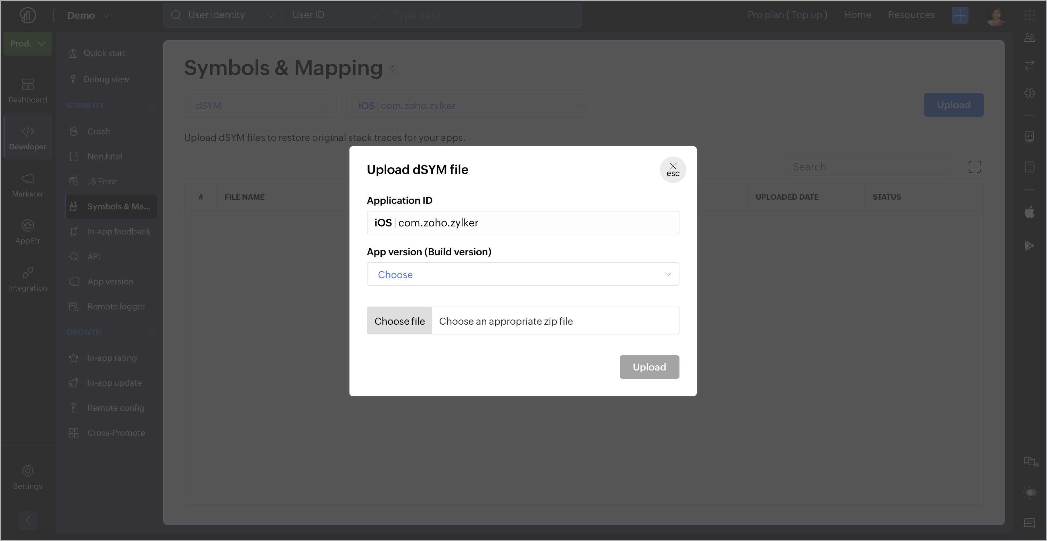
Task: Click Upload button in the dialog
Action: pos(649,367)
